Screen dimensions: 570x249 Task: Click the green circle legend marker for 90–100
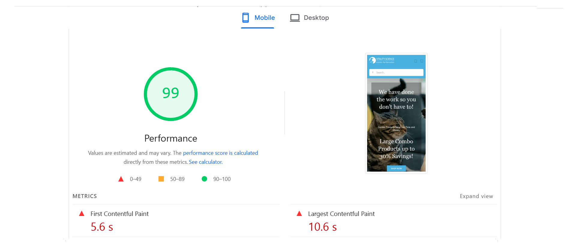tap(204, 179)
